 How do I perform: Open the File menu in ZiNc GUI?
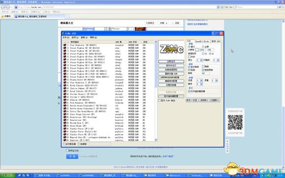[x=66, y=37]
